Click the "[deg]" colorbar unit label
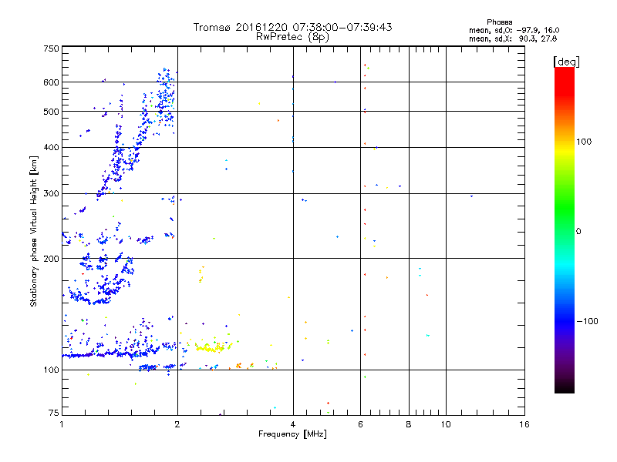 click(566, 62)
